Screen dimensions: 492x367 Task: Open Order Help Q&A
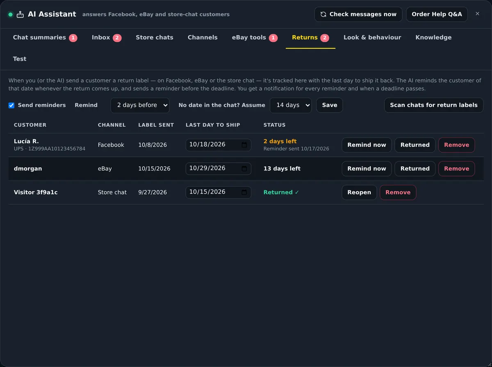tap(437, 14)
